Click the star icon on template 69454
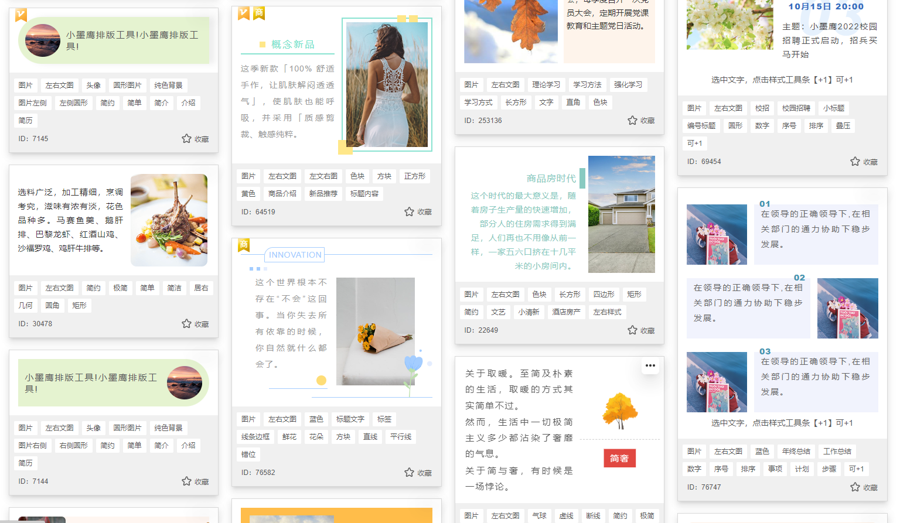Viewport: 900px width, 523px height. 854,162
